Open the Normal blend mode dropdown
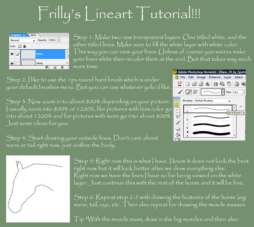The width and height of the screenshot is (254, 227). click(x=23, y=41)
